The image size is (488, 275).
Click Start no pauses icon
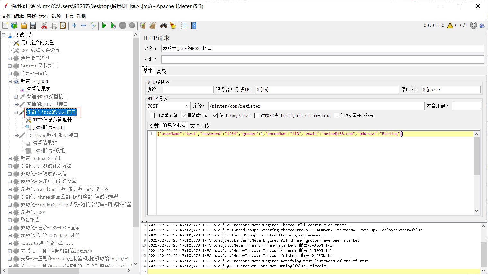coord(113,25)
